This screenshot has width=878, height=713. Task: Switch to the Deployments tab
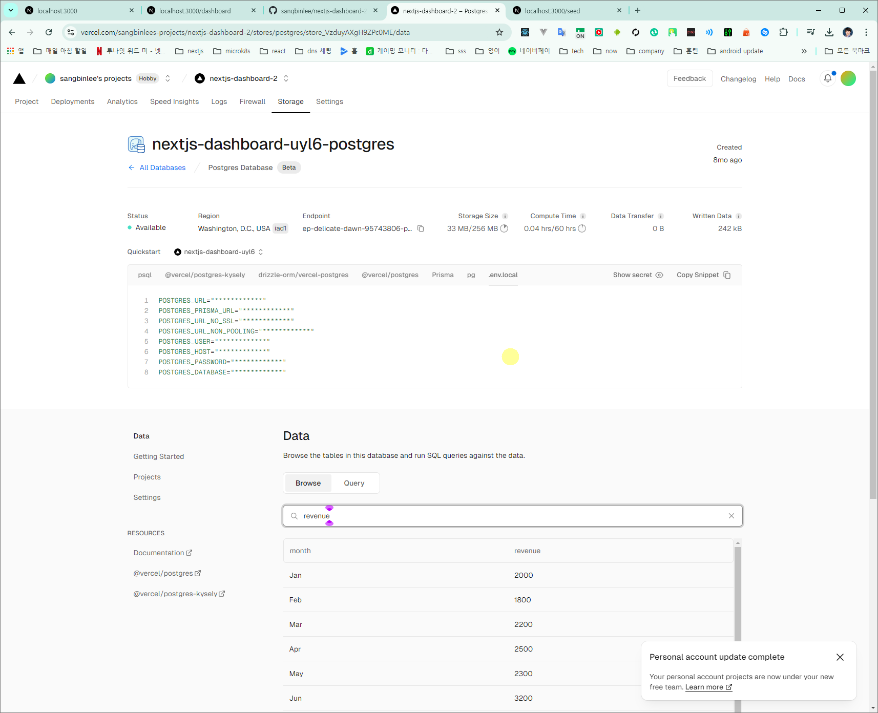73,101
